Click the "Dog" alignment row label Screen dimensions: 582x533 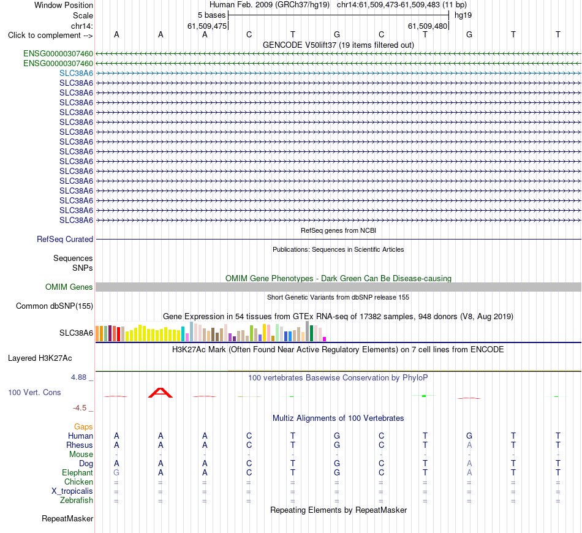tap(86, 464)
